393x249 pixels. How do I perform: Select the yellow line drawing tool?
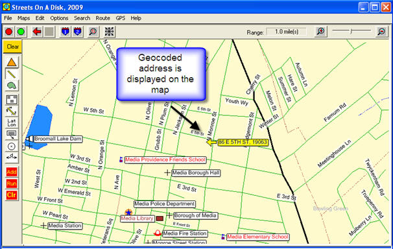point(12,74)
